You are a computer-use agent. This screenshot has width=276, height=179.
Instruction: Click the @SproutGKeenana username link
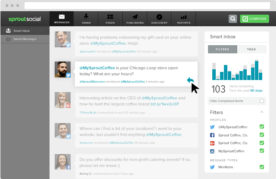pyautogui.click(x=92, y=82)
